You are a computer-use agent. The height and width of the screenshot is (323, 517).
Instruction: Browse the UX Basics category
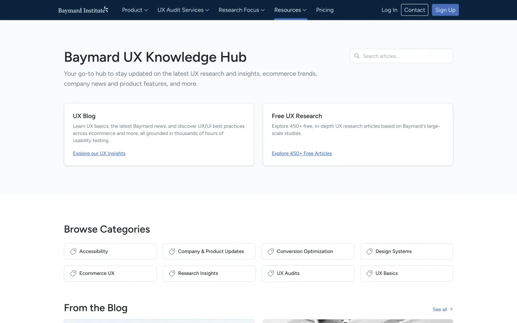point(406,273)
